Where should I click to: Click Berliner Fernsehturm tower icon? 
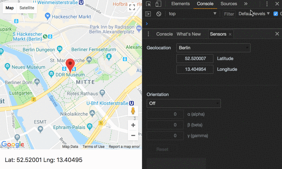[x=109, y=56]
